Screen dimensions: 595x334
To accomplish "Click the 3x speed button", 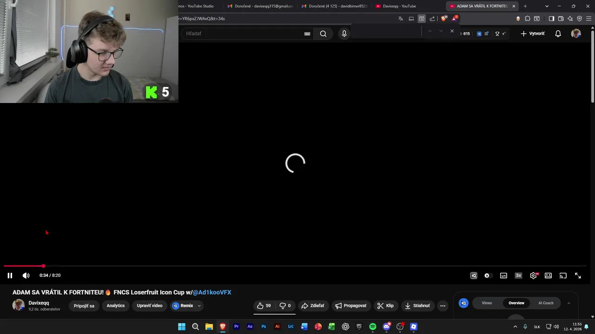I will click(x=518, y=276).
